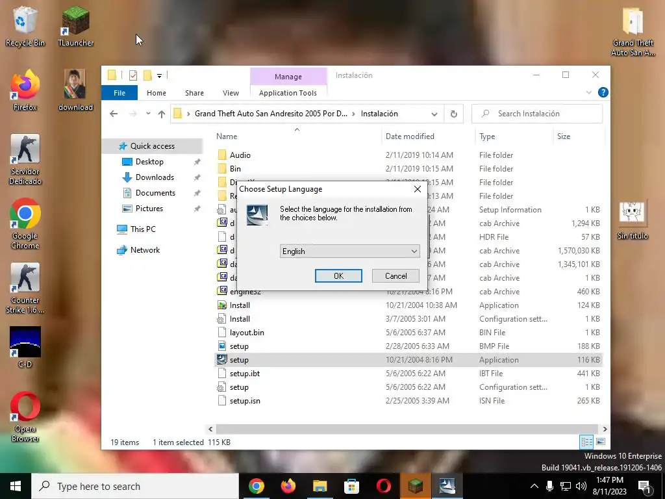Open the File tab in Explorer
This screenshot has width=665, height=499.
click(119, 92)
